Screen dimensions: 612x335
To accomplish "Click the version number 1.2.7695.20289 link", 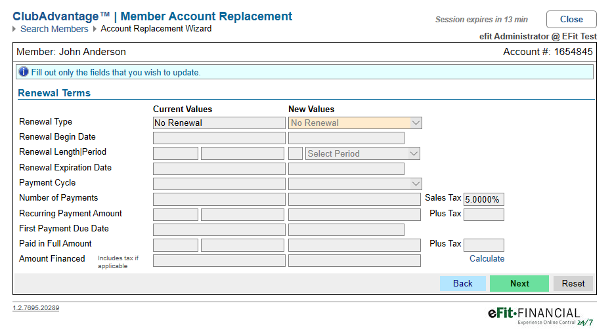I will [x=36, y=307].
